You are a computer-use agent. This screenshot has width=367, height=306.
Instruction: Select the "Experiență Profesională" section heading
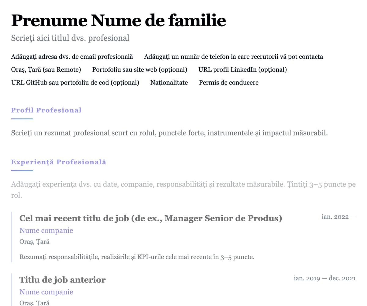click(58, 162)
